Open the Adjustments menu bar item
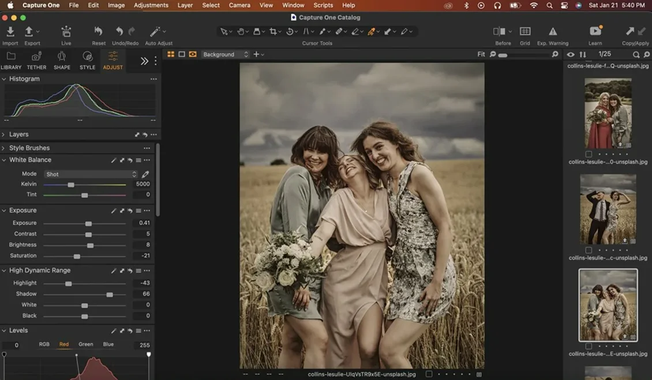 (151, 5)
